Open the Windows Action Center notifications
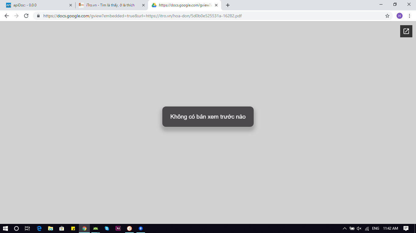The height and width of the screenshot is (233, 416). pyautogui.click(x=406, y=228)
